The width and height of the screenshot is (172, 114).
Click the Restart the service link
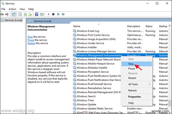pos(31,43)
